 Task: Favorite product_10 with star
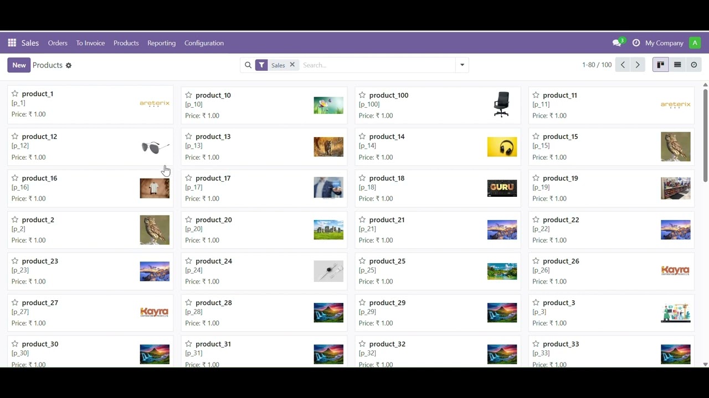(x=188, y=95)
